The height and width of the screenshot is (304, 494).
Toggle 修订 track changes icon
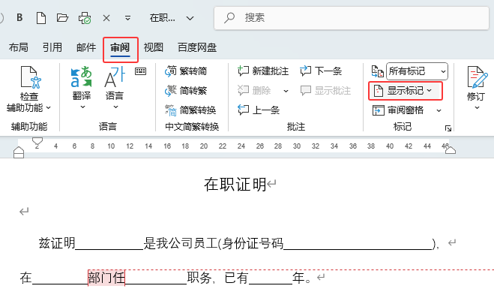477,77
